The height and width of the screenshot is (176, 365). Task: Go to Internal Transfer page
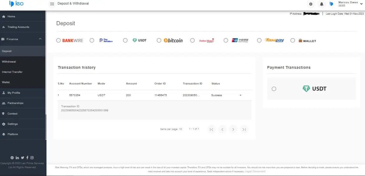12,72
